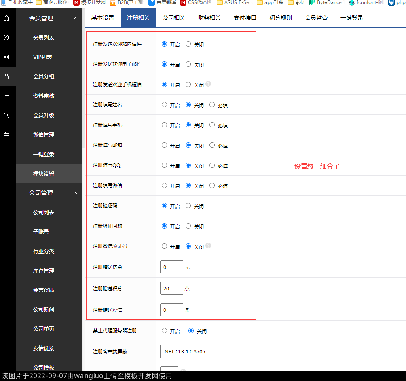Collapse the 公司管理 menu section
The image size is (406, 381).
click(x=75, y=193)
